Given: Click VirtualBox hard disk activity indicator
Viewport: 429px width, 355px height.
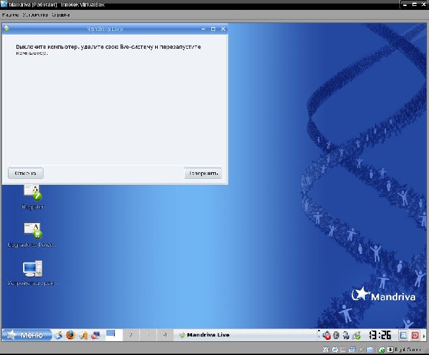Looking at the screenshot, I should coord(325,349).
